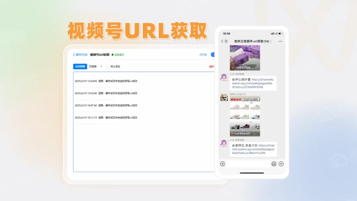Tap the sunglasses dog avatar
Screen dimensions: 357x201
224,97
